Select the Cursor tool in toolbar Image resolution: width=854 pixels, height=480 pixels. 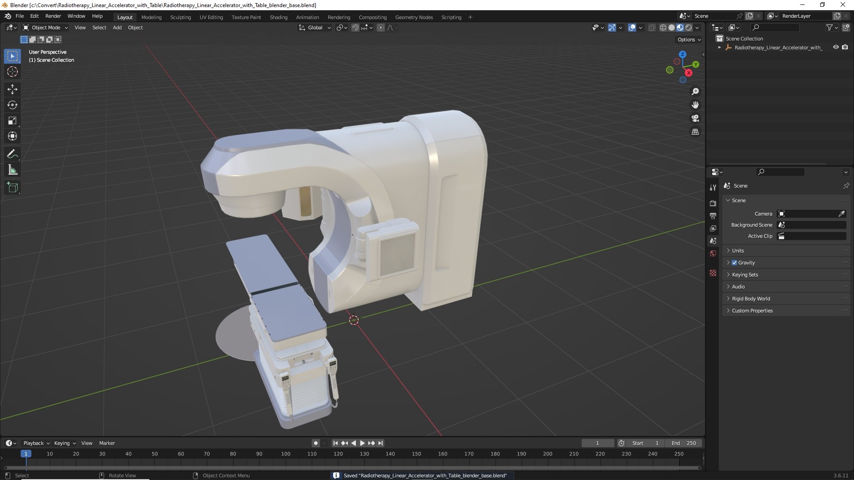pyautogui.click(x=12, y=72)
